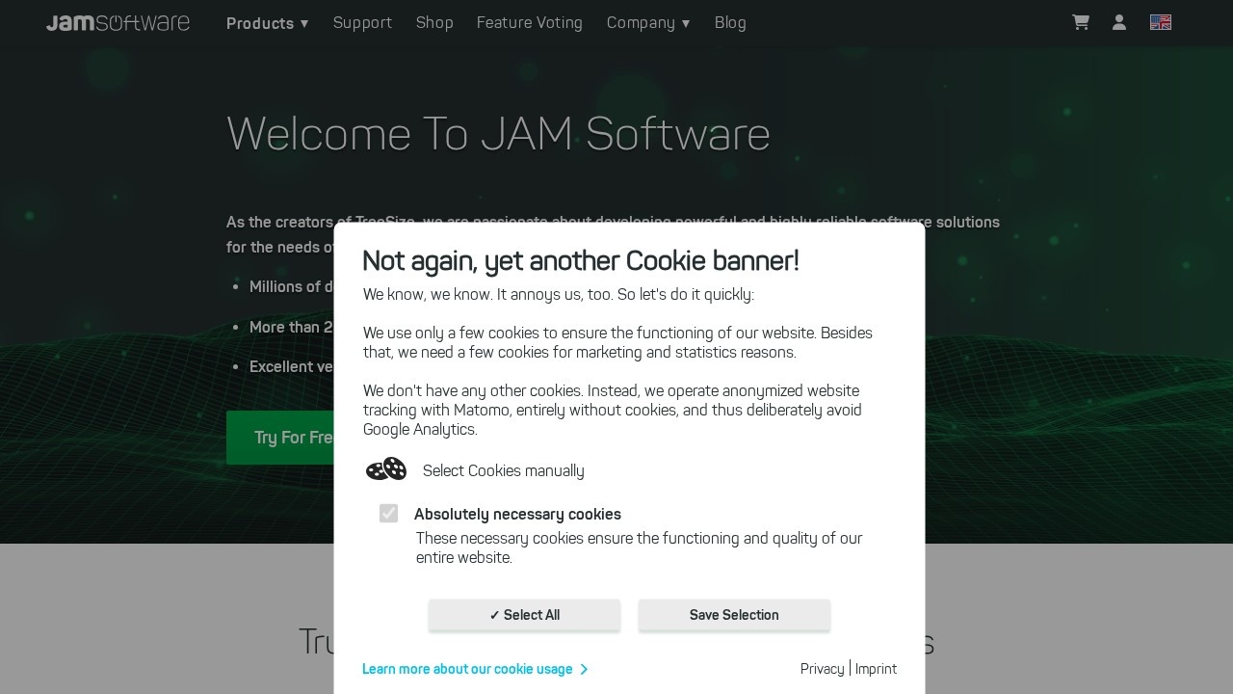Accept all cookies with Select All

(524, 615)
